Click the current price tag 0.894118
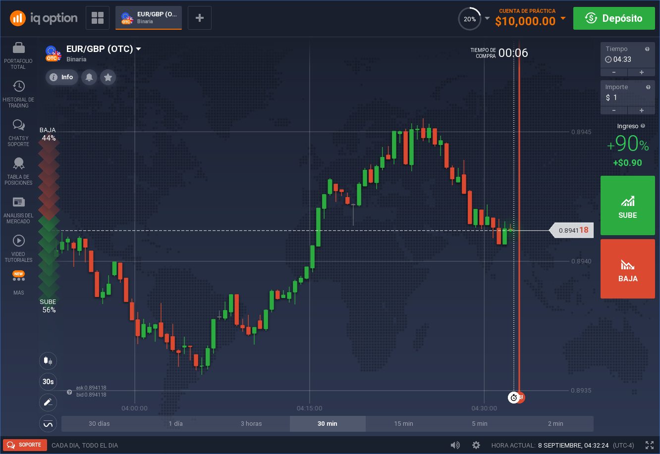The image size is (660, 454). [x=571, y=230]
